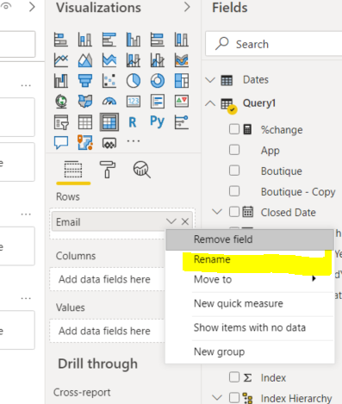
Task: Select the Multi-row card visual
Action: (158, 102)
